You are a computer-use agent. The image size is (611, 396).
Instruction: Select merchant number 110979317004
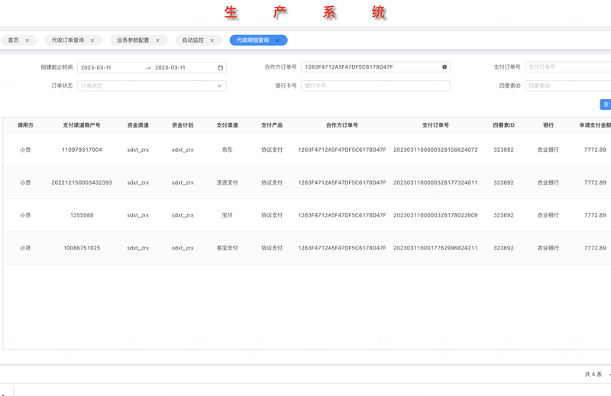tap(82, 150)
